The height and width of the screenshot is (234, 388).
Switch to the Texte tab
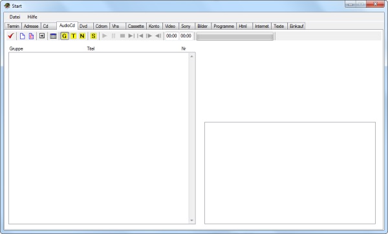pyautogui.click(x=279, y=26)
